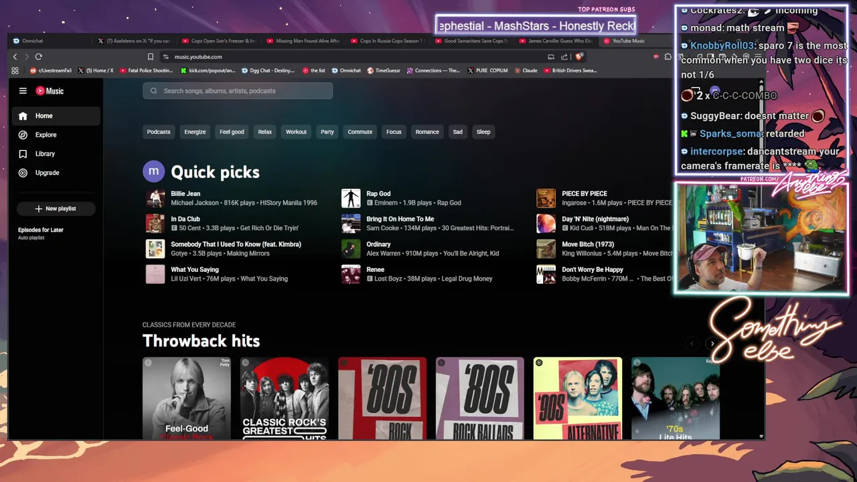Image resolution: width=857 pixels, height=482 pixels.
Task: Click Day 'N' Nite (nightmare) title
Action: coord(595,219)
